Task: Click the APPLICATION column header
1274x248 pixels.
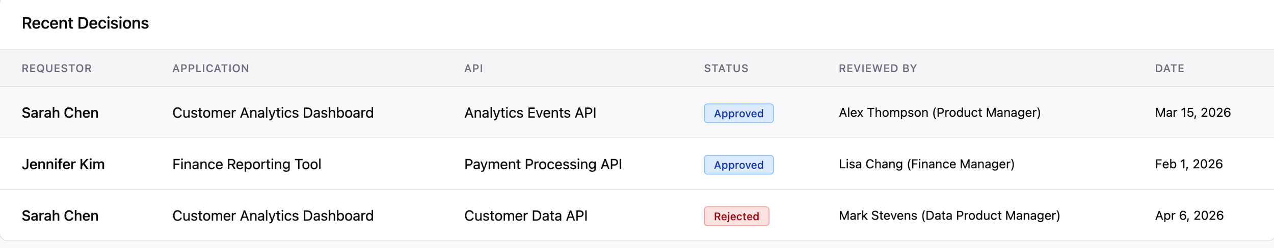Action: tap(210, 69)
